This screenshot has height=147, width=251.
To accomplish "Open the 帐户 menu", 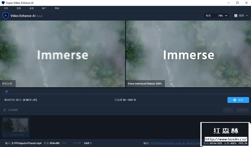I will 44,8.
